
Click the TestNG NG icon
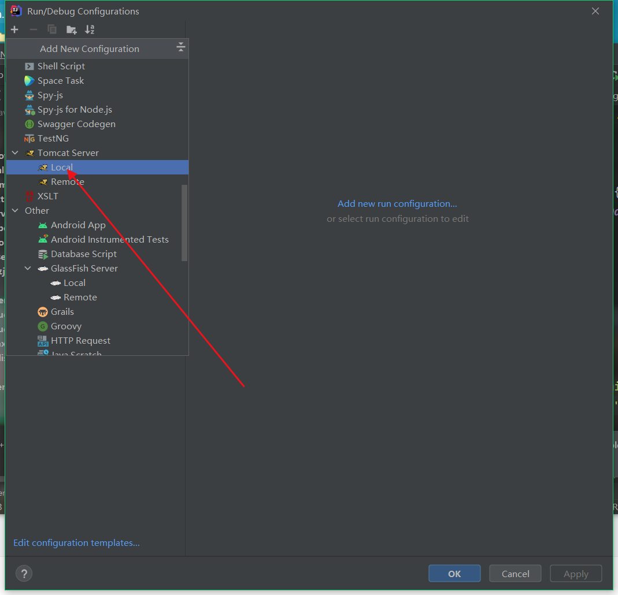[x=29, y=139]
